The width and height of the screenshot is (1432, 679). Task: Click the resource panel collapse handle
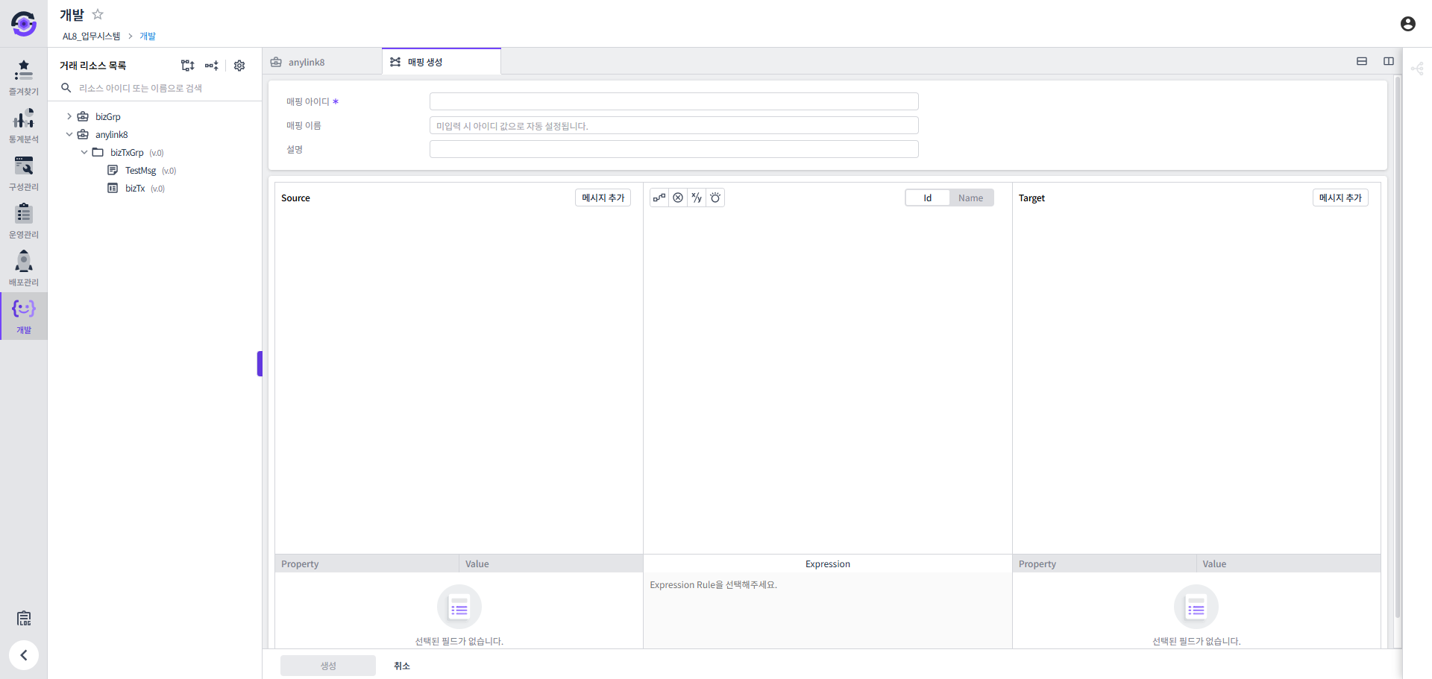coord(260,364)
